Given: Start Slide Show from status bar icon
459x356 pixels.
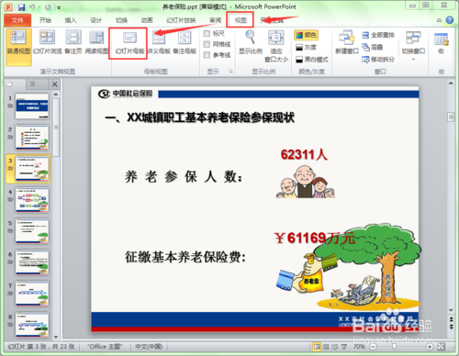Looking at the screenshot, I should [x=344, y=347].
